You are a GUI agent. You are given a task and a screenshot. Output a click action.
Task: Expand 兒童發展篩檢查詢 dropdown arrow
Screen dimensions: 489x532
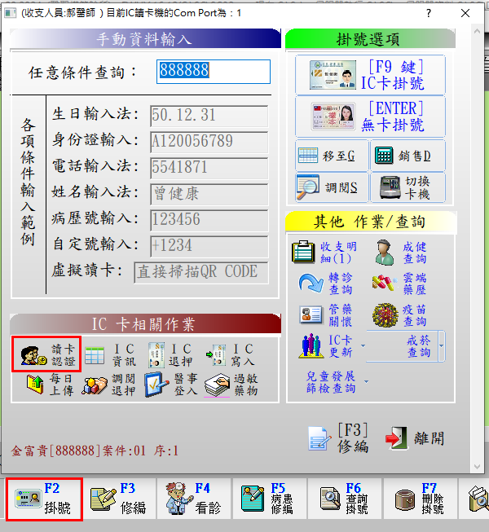point(367,381)
